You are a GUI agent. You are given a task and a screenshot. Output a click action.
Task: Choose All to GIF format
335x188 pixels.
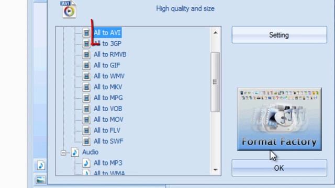tap(107, 65)
